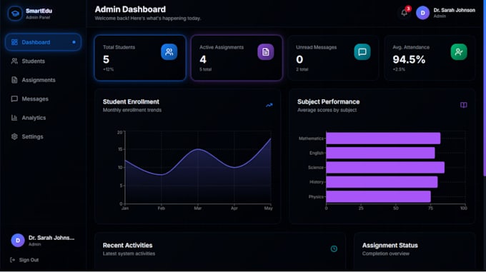Click the Mar label on enrollment chart

[x=198, y=208]
